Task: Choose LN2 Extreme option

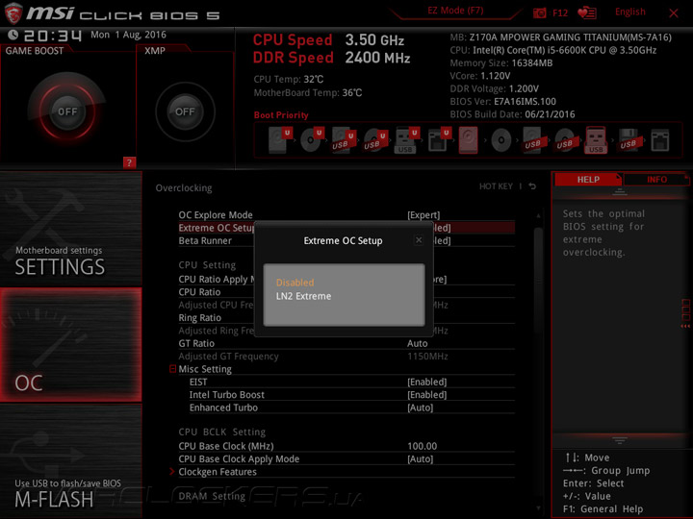Action: (303, 296)
